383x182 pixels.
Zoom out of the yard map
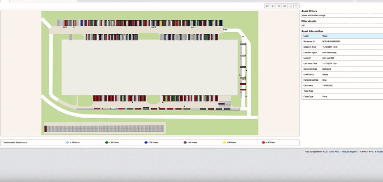click(x=273, y=6)
